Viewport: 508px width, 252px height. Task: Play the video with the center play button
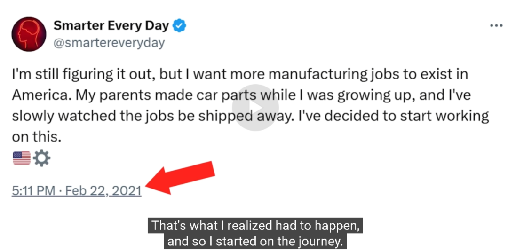pyautogui.click(x=255, y=108)
